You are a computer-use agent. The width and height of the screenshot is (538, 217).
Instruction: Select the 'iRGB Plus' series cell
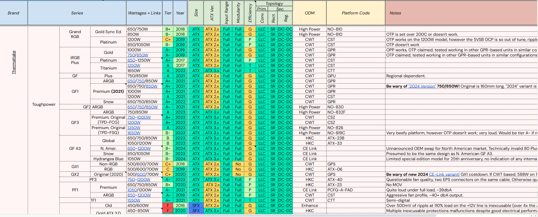coord(75,60)
